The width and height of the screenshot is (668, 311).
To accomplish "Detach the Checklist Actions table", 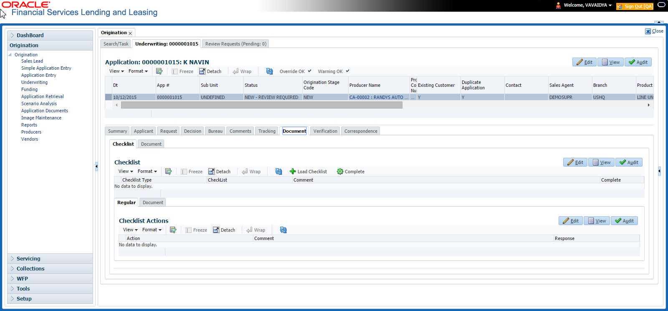I will [224, 230].
